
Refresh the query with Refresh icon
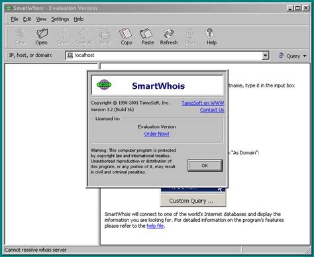169,36
